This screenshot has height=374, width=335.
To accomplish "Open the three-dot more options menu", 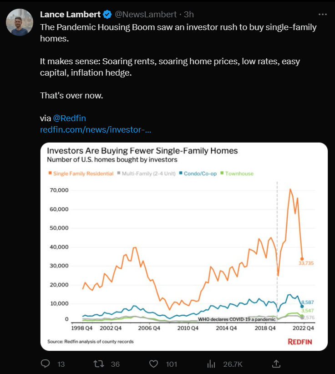I will (x=322, y=14).
